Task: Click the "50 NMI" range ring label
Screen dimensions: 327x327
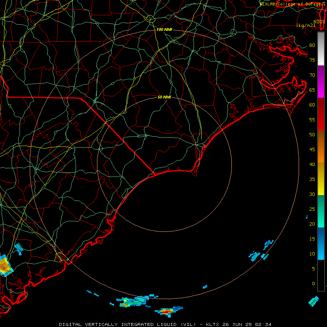Action: (x=164, y=97)
